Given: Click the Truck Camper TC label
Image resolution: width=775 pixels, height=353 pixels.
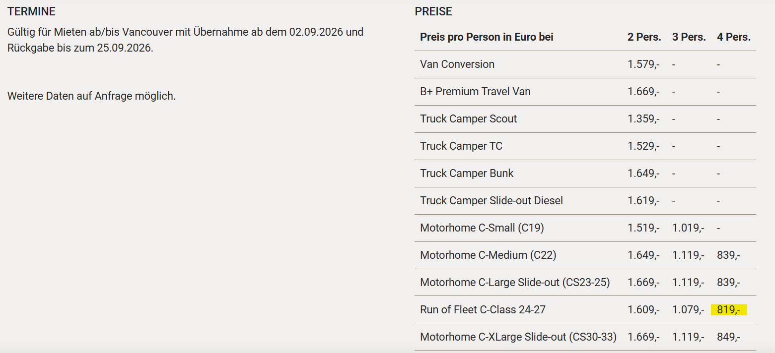Looking at the screenshot, I should coord(461,146).
